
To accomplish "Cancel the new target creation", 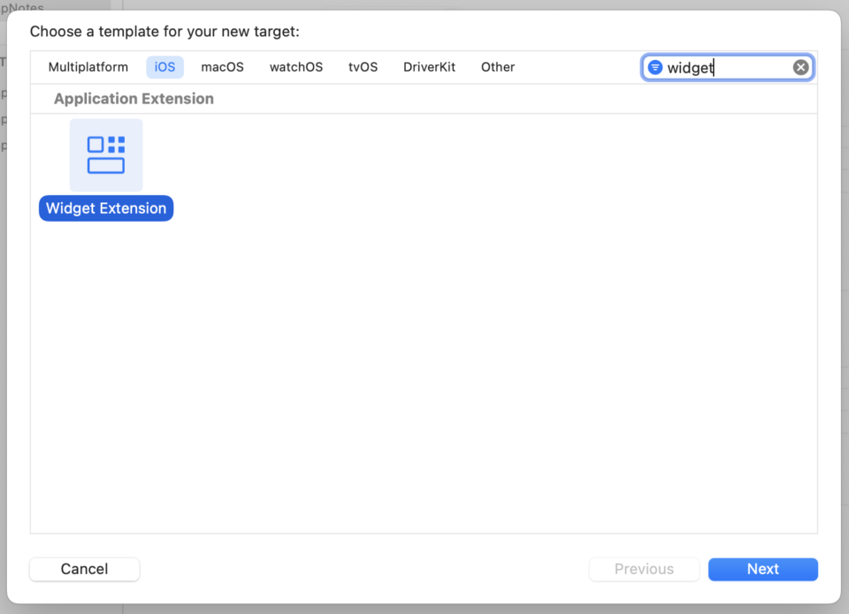I will [84, 569].
